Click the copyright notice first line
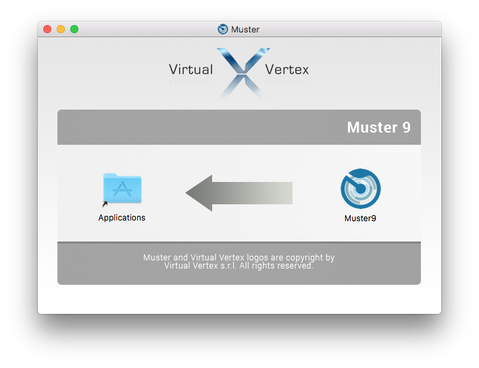 tap(238, 257)
